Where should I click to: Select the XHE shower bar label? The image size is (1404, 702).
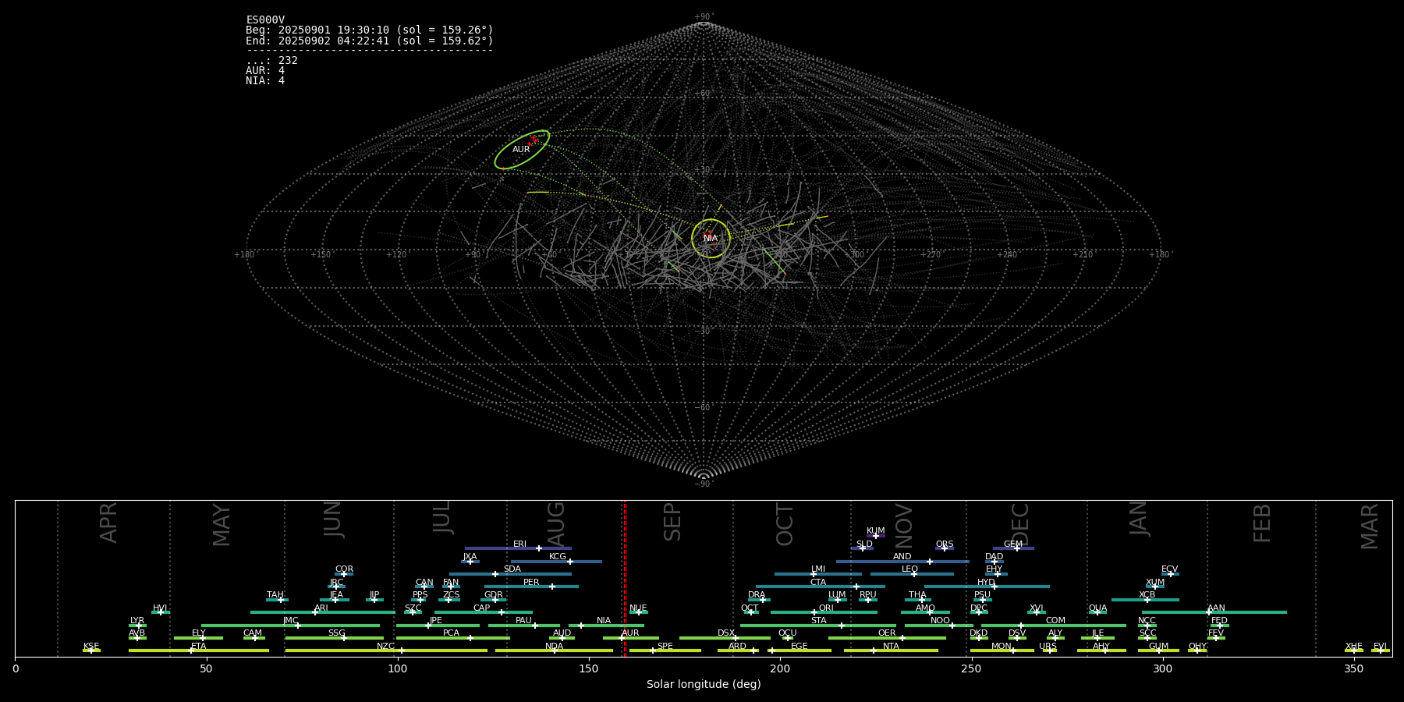[x=1353, y=647]
